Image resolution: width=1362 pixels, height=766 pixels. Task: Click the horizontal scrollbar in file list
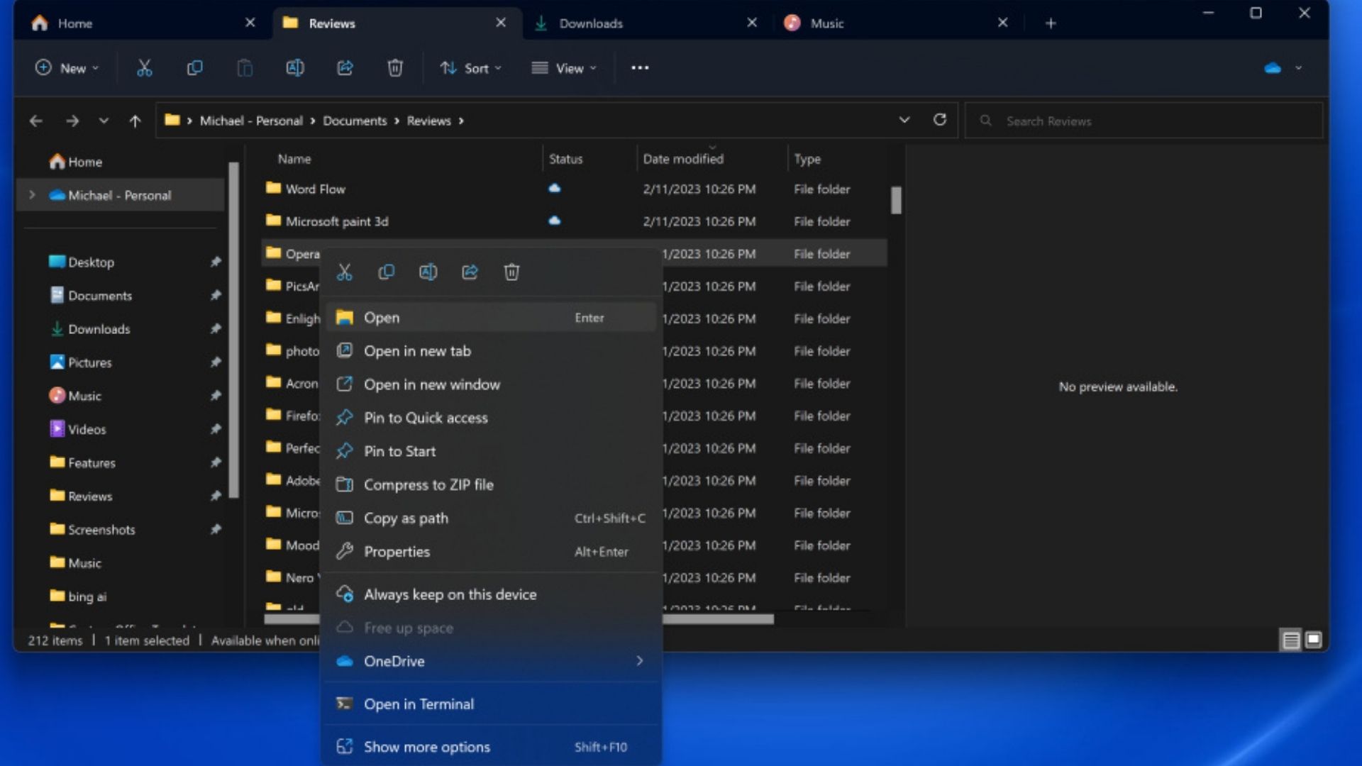click(x=716, y=619)
